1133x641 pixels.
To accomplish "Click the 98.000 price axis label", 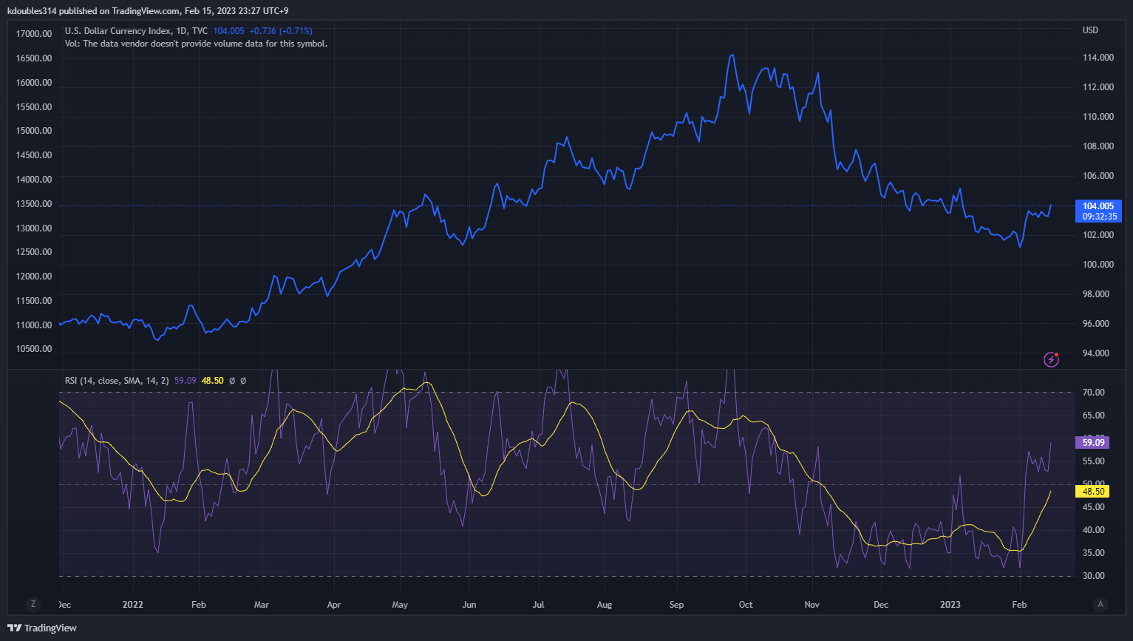I will (x=1098, y=294).
